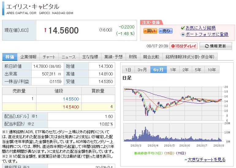Click the low price 14.5350

(106, 82)
